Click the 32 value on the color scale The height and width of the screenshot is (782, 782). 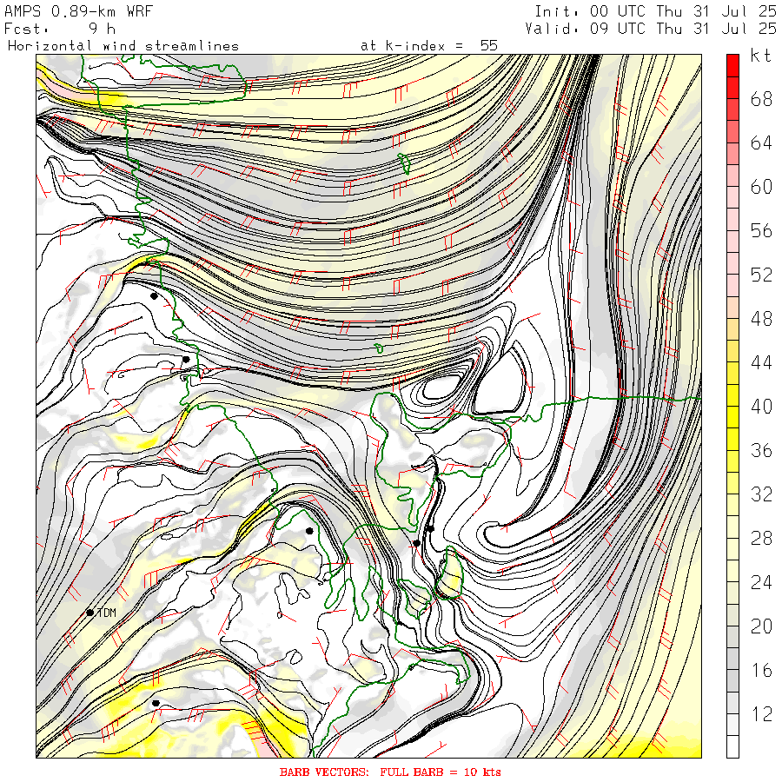click(x=761, y=494)
